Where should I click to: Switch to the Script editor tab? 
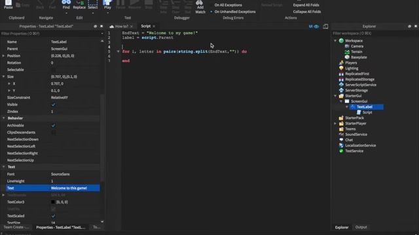146,26
